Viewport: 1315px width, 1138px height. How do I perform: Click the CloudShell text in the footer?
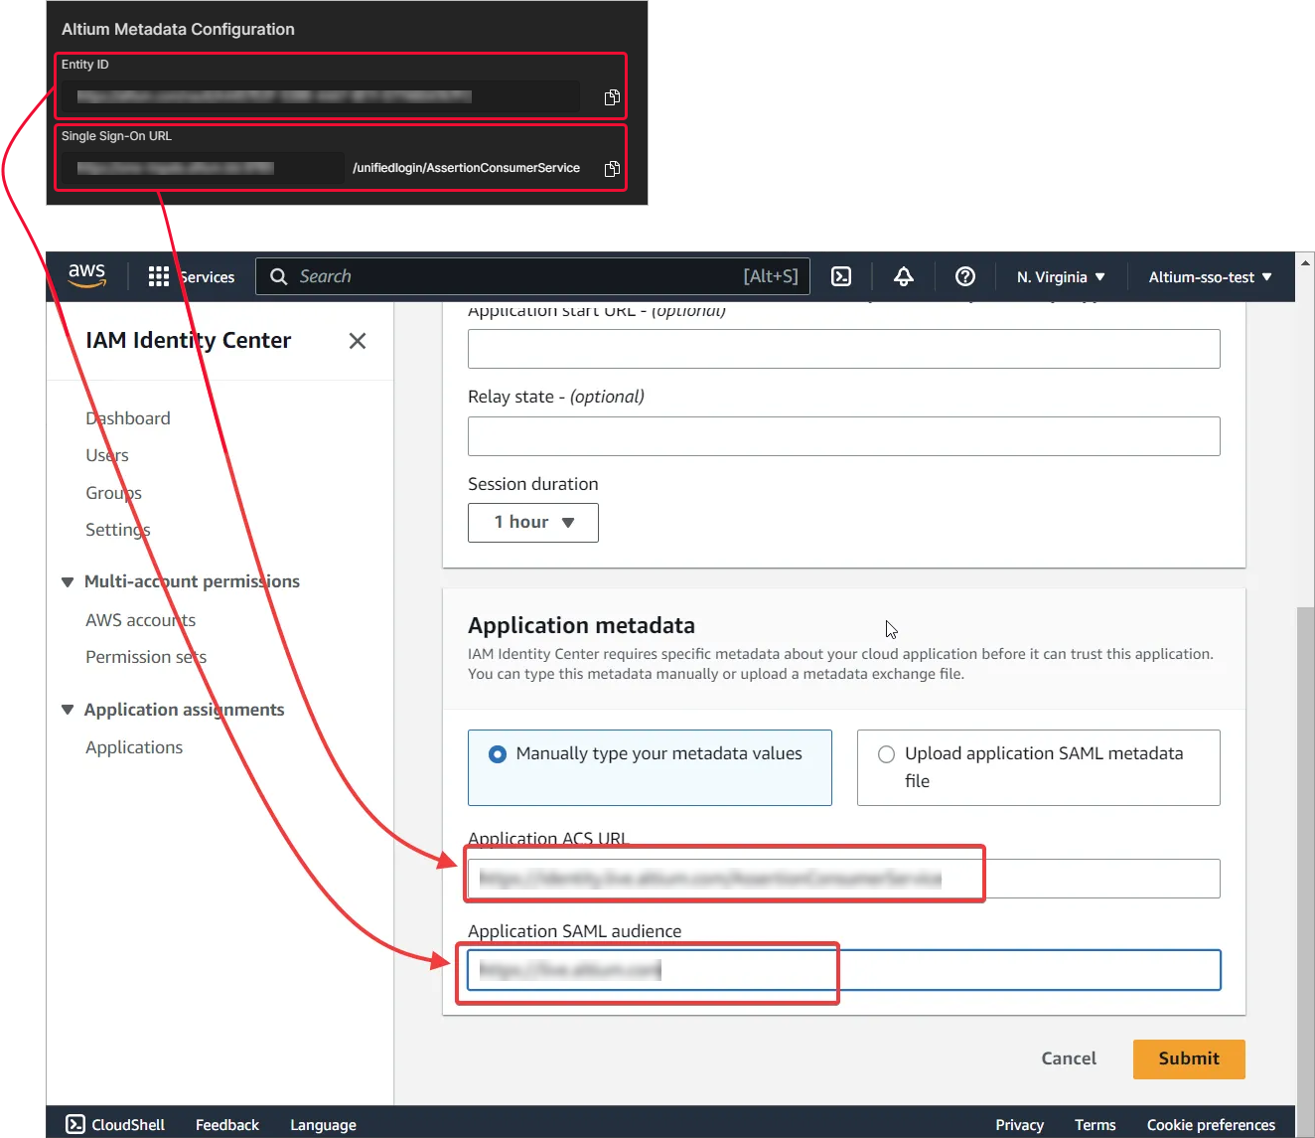pyautogui.click(x=128, y=1125)
